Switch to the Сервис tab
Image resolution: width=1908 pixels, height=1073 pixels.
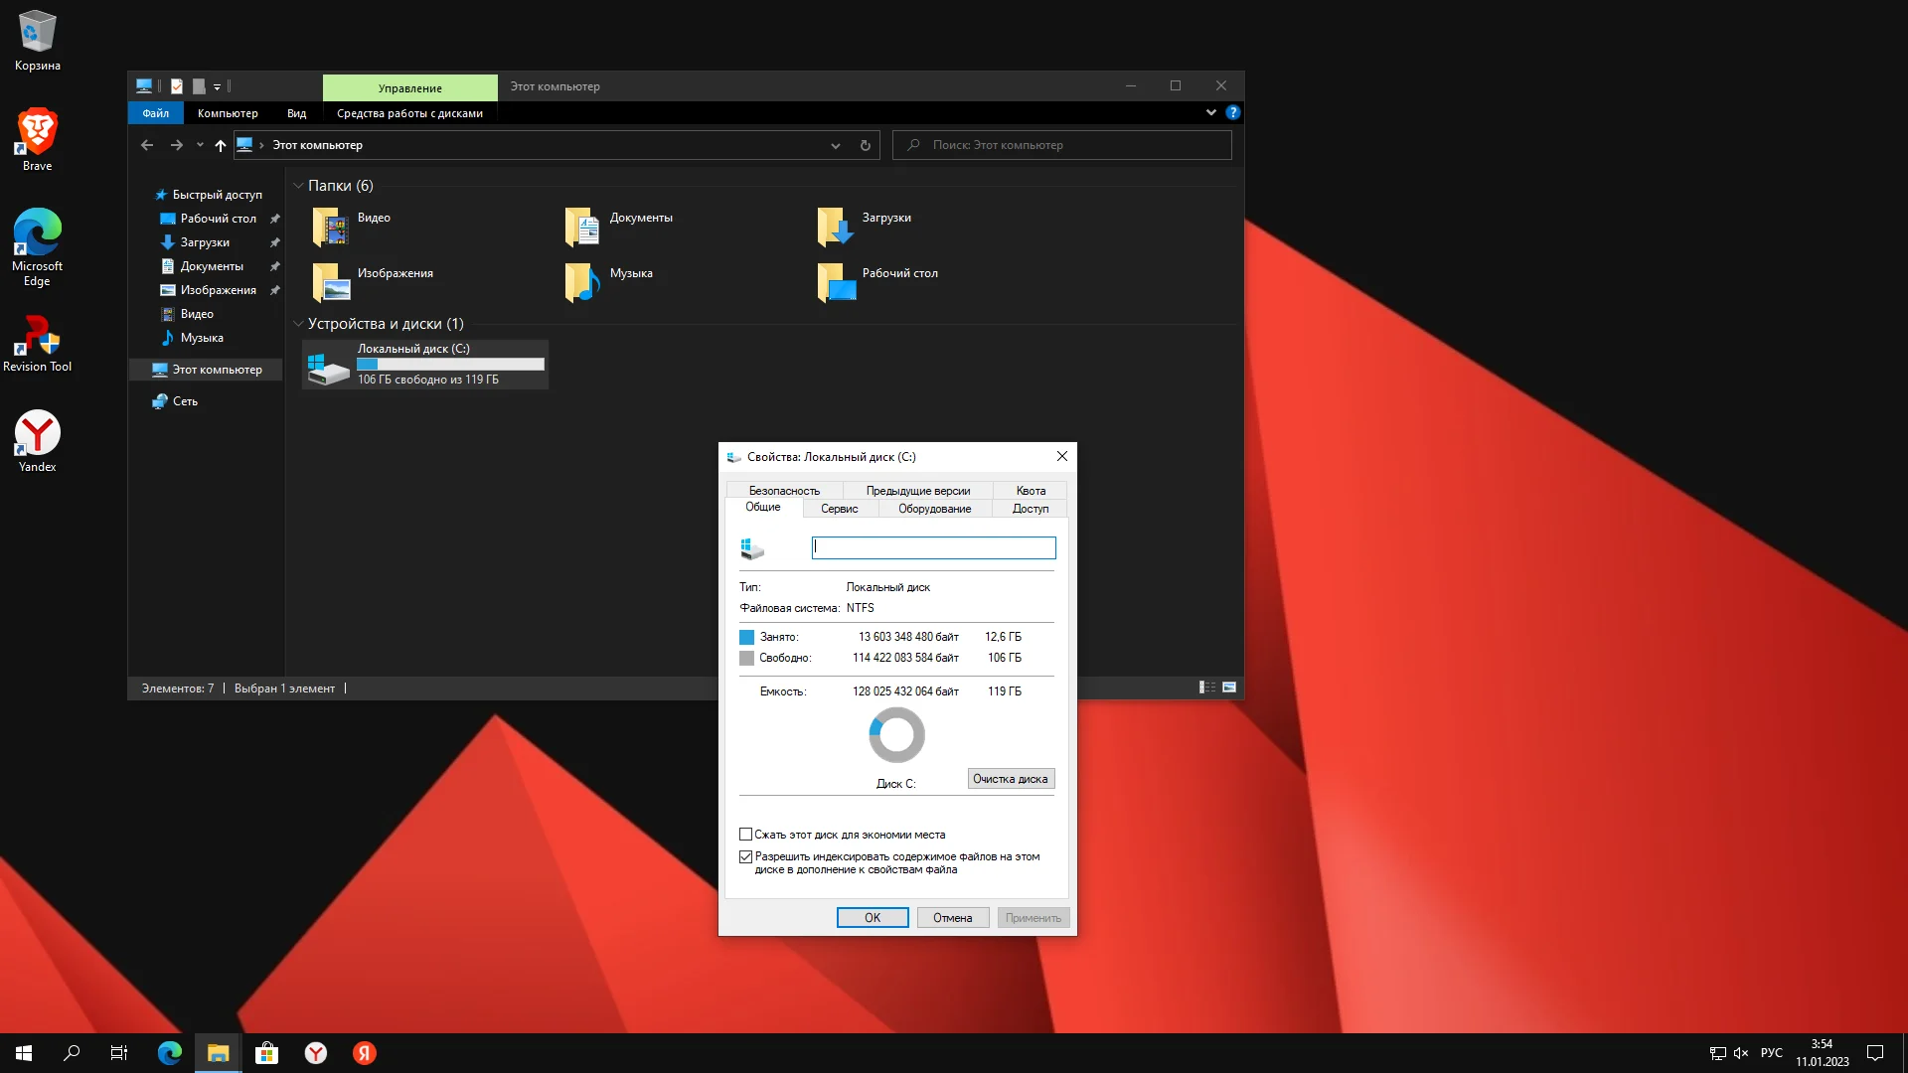tap(839, 509)
